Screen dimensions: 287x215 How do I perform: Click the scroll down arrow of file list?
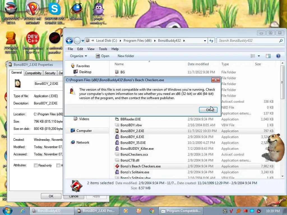tap(283, 176)
